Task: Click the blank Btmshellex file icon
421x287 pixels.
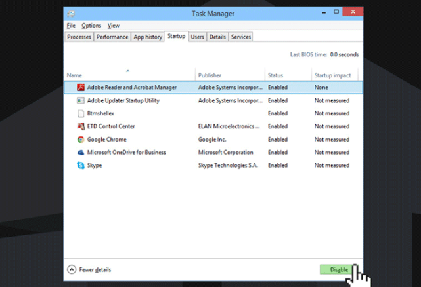Action: pos(81,113)
